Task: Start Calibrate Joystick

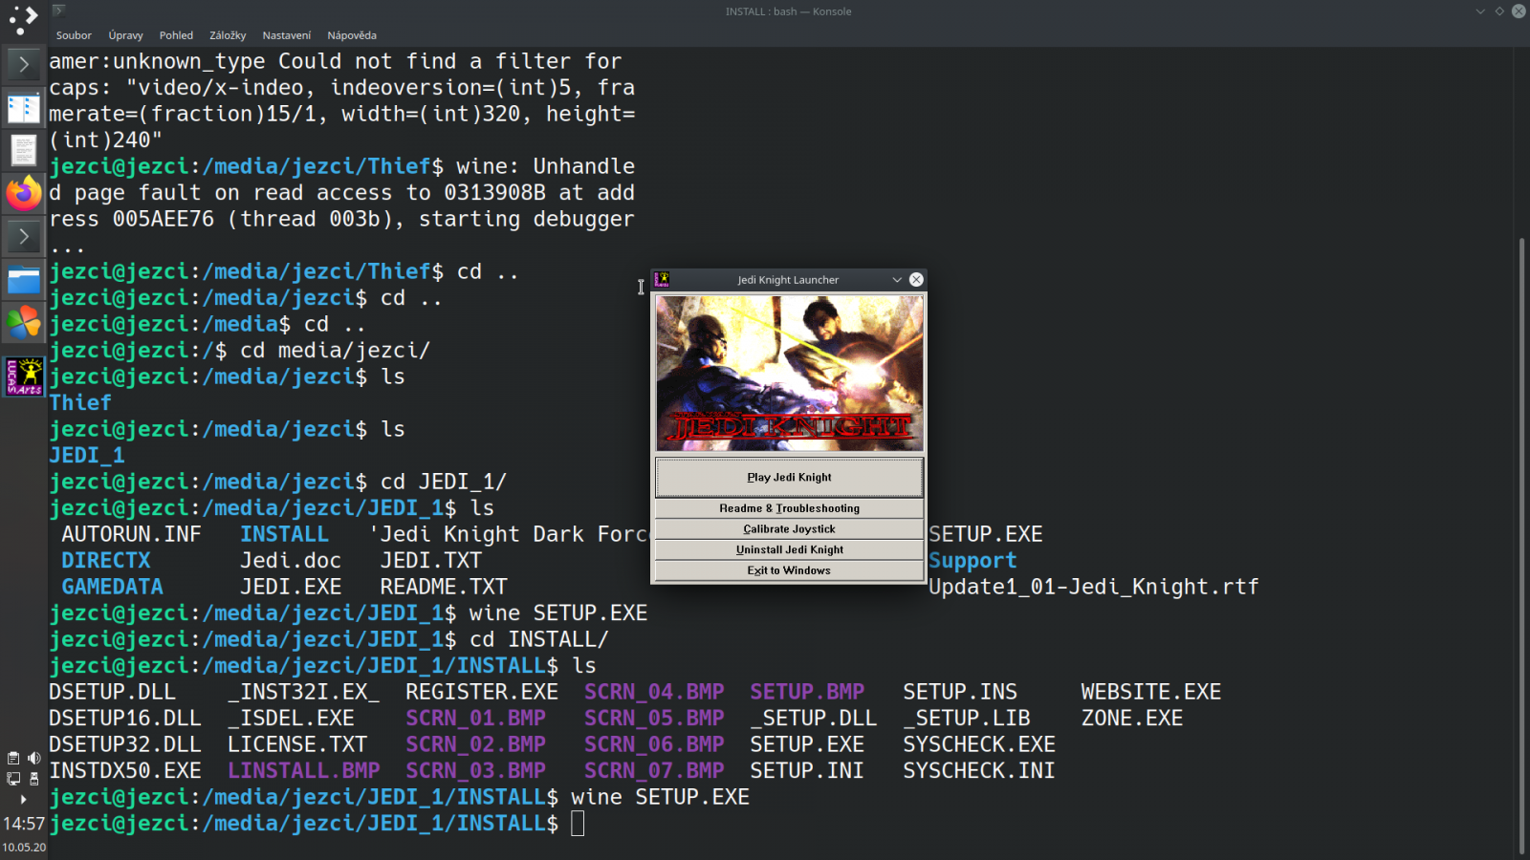Action: click(788, 528)
